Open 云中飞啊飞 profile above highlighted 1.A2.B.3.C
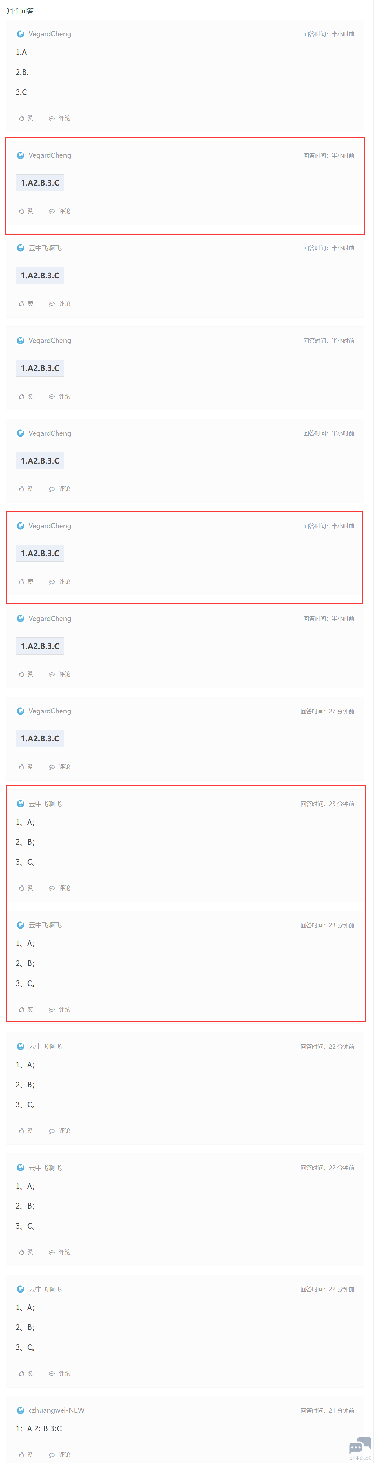The width and height of the screenshot is (374, 1463). point(45,248)
